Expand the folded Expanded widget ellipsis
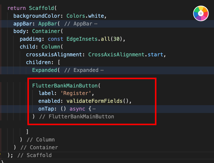 point(102,70)
